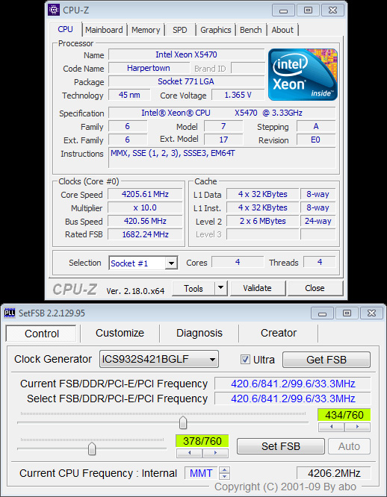
Task: Toggle the Ultra checkbox
Action: 245,359
